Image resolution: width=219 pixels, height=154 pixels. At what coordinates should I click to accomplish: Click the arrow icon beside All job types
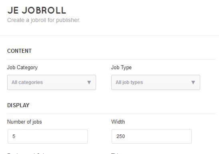[193, 82]
